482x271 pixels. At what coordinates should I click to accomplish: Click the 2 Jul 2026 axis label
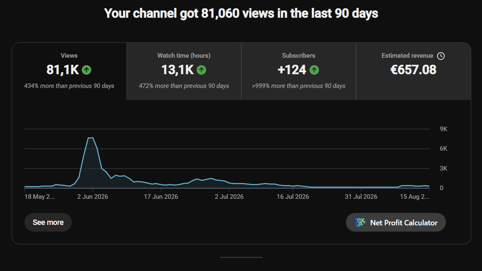pyautogui.click(x=229, y=197)
